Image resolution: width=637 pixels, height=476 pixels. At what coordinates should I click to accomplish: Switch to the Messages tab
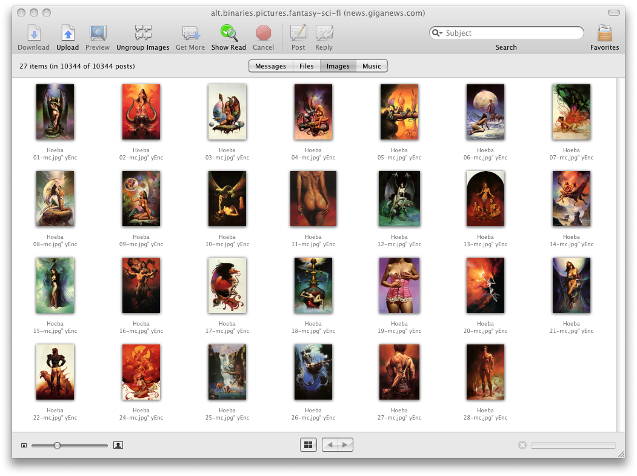270,66
